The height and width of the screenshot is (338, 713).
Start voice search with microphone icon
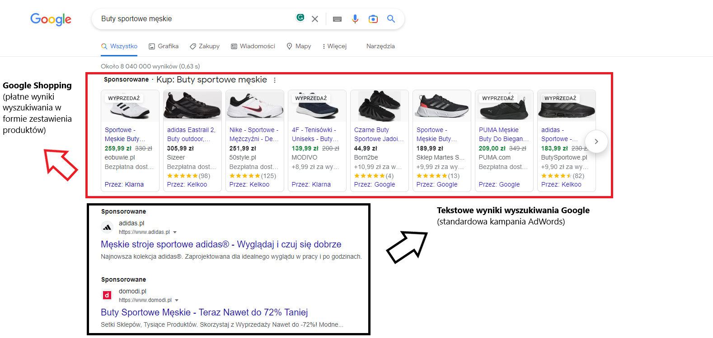(355, 19)
